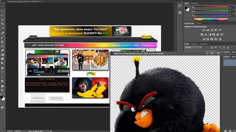Swap foreground and background colors in toolbar
Screen dimensions: 236x132
point(4,94)
